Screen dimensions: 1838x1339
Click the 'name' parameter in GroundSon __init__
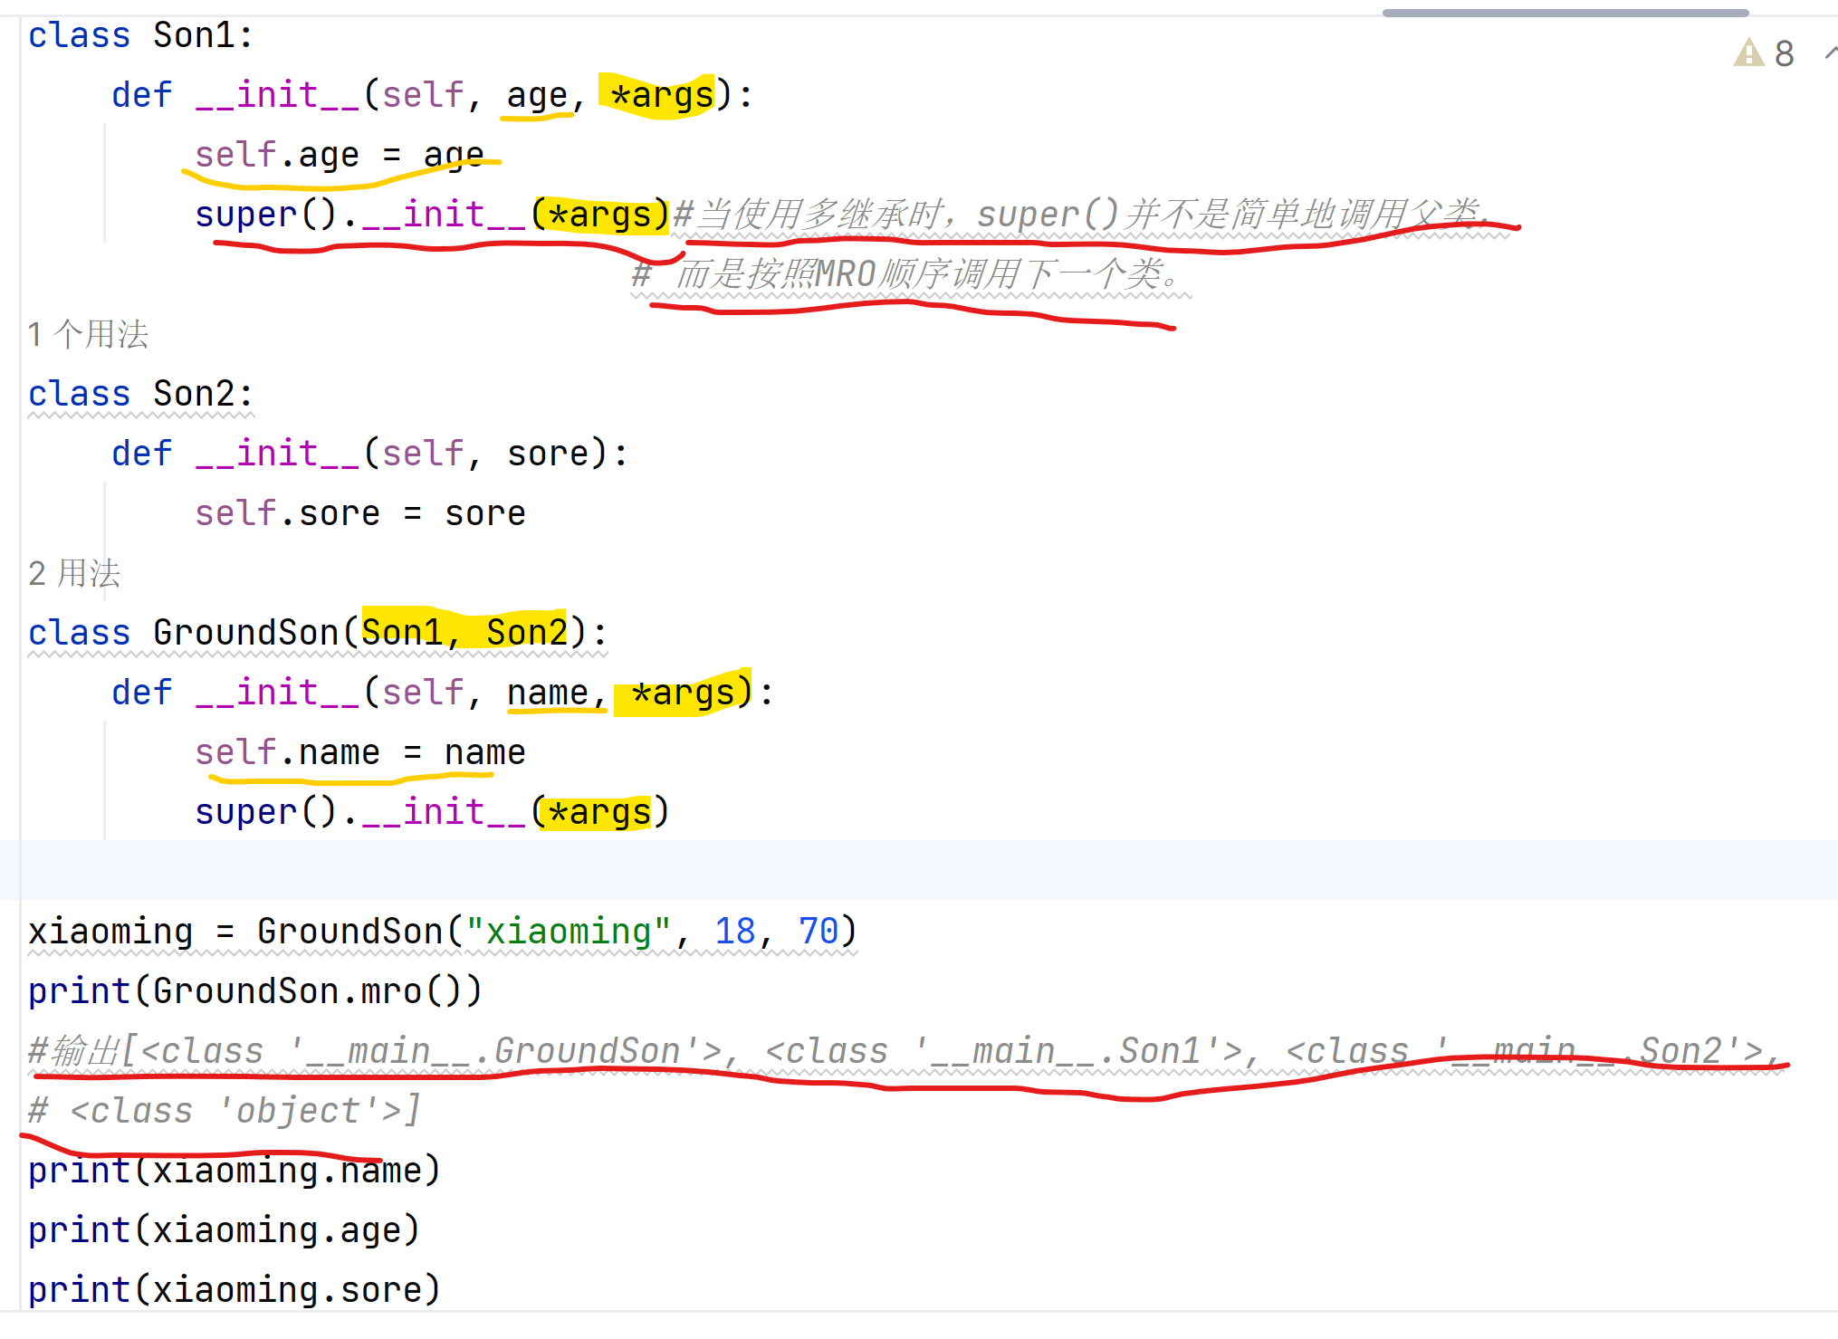(x=548, y=693)
